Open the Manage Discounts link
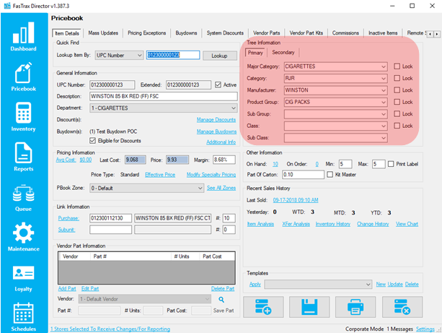This screenshot has width=442, height=333. [216, 120]
